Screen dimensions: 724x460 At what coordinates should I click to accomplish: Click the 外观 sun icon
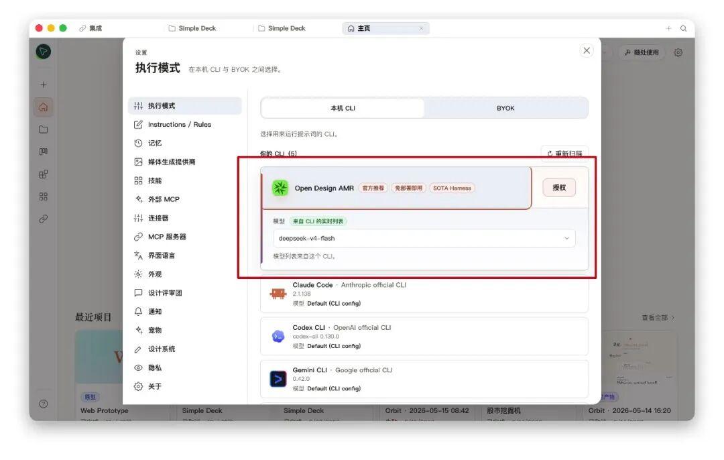[138, 274]
